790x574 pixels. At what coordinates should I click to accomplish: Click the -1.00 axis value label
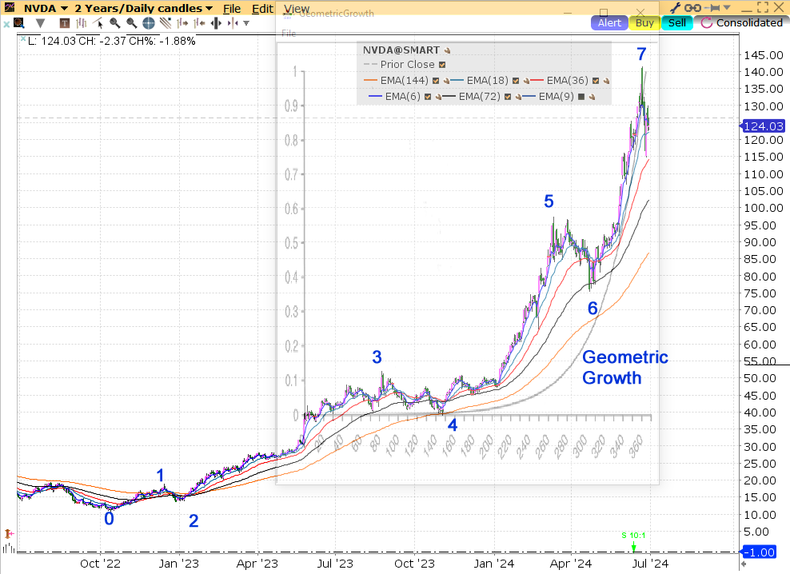tap(760, 552)
